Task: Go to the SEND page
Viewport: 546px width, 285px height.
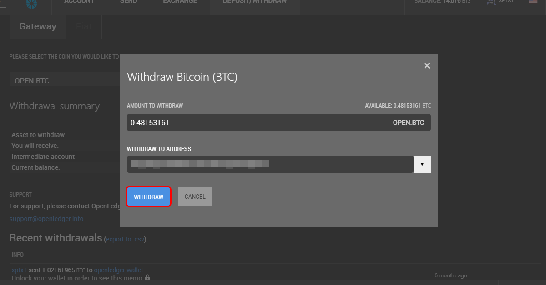Action: click(128, 2)
